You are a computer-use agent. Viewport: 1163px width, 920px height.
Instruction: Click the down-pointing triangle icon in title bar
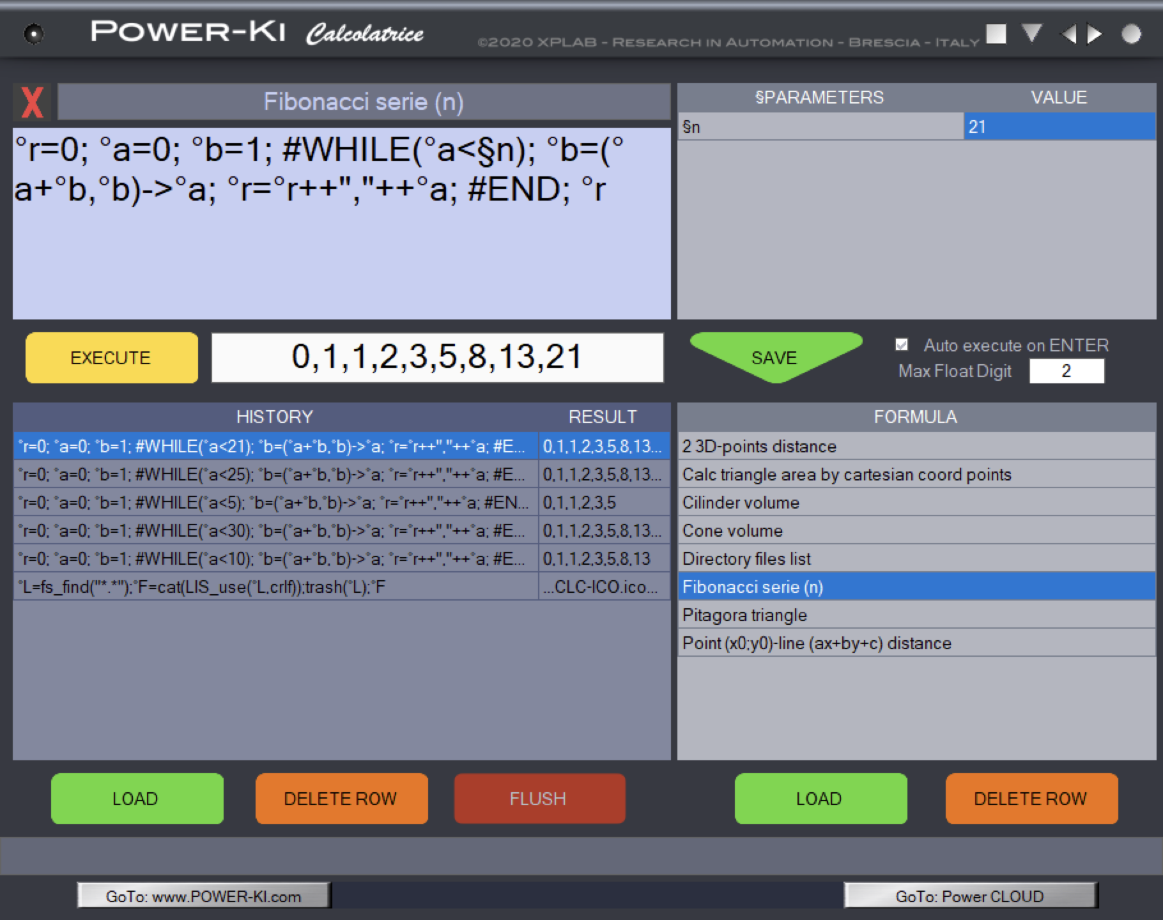click(1031, 33)
